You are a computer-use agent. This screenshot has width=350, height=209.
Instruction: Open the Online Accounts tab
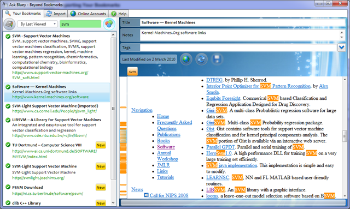pos(88,14)
